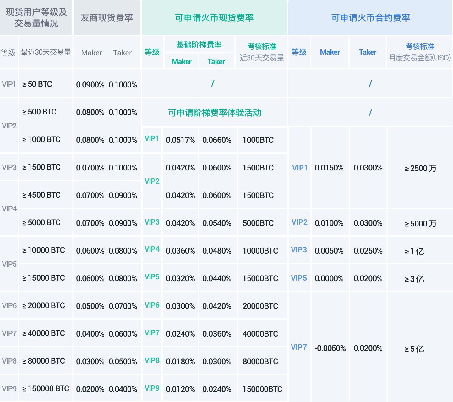Click the ≥ 1000 BTC volume cell
The width and height of the screenshot is (453, 402).
[41, 139]
